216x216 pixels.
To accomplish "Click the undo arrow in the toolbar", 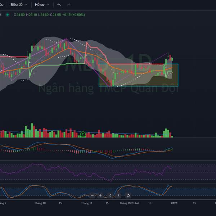I will (59, 5).
